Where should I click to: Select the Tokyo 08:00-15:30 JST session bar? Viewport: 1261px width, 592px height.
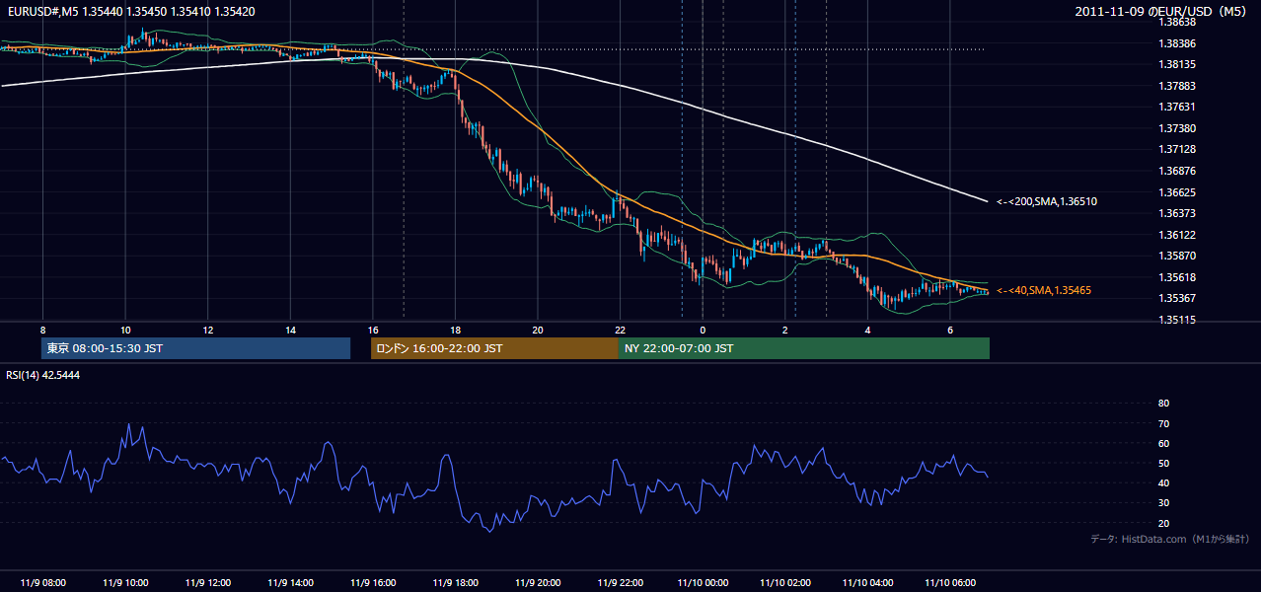pyautogui.click(x=195, y=348)
